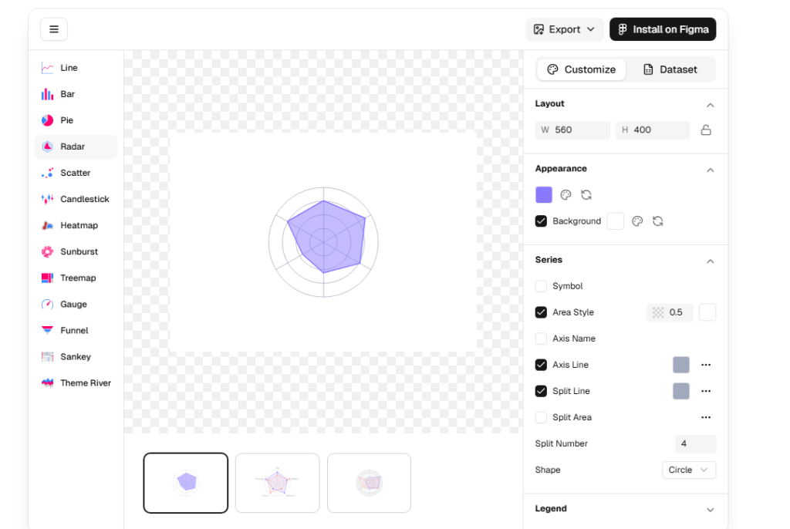Select the second radar chart thumbnail

tap(277, 483)
